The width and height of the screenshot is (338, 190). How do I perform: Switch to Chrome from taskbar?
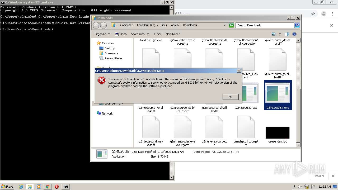(48, 187)
